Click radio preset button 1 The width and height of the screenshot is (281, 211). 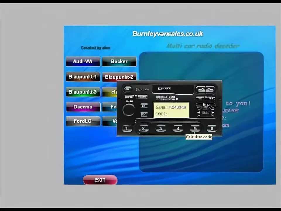click(127, 128)
